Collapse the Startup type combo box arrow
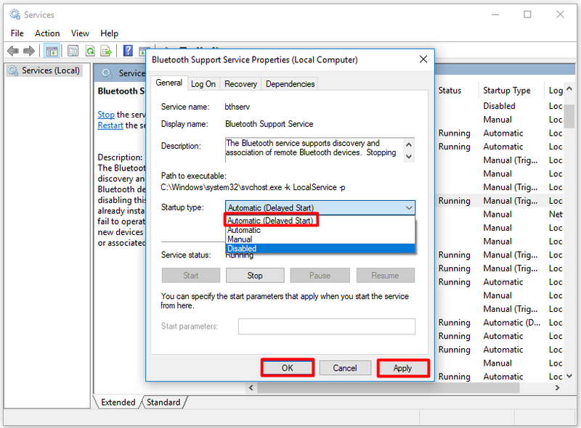This screenshot has width=581, height=428. pyautogui.click(x=409, y=207)
